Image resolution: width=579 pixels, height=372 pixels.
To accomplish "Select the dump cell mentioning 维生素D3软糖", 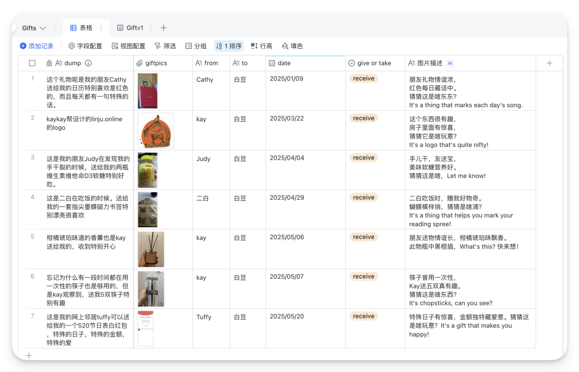I will pos(88,170).
